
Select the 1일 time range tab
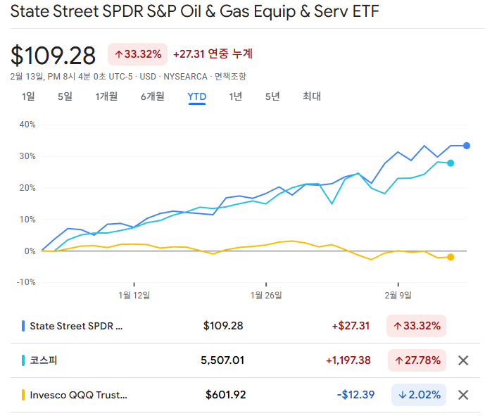pyautogui.click(x=28, y=96)
